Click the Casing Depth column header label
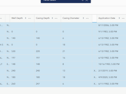The height and width of the screenshot is (94, 126). point(43,18)
